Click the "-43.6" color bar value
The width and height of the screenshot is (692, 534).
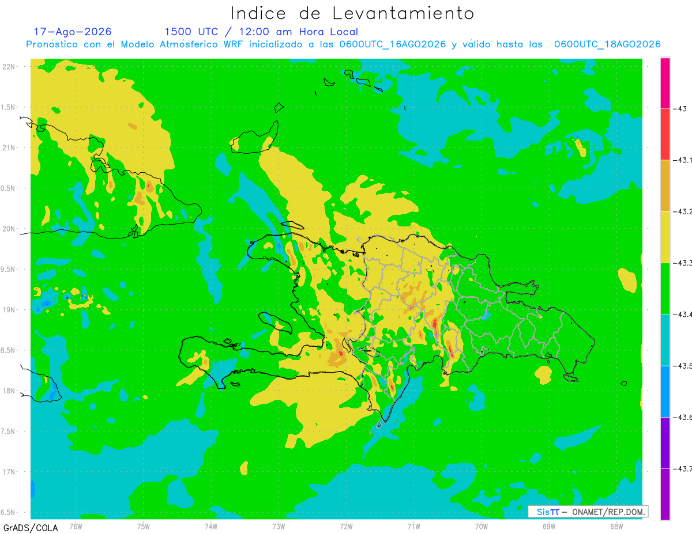(x=682, y=416)
